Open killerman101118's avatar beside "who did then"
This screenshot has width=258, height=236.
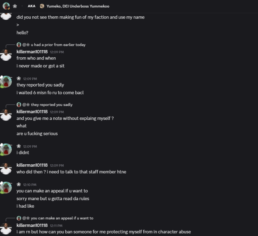(x=6, y=168)
